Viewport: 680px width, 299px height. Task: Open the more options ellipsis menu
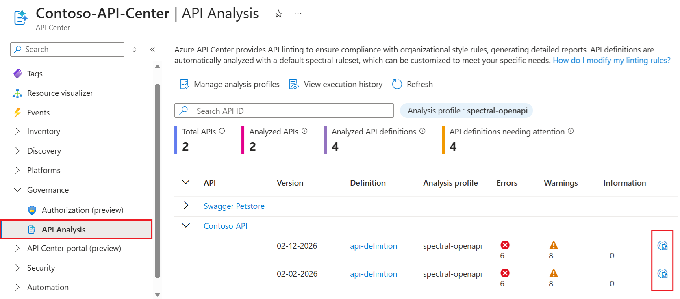[x=298, y=14]
